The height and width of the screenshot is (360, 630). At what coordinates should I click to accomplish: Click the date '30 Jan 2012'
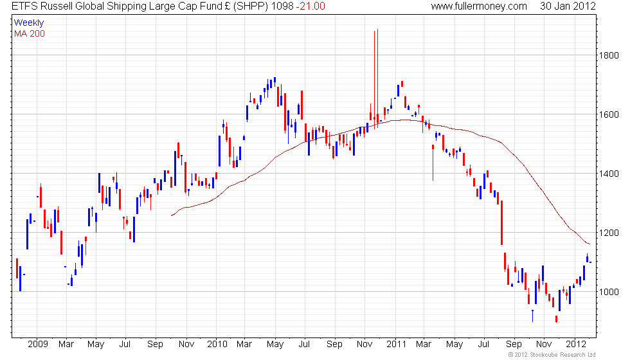(x=568, y=6)
